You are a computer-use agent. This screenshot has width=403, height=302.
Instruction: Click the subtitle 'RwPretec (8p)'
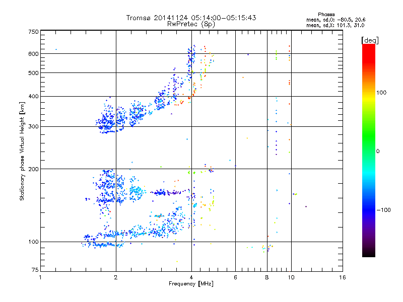tap(191, 24)
